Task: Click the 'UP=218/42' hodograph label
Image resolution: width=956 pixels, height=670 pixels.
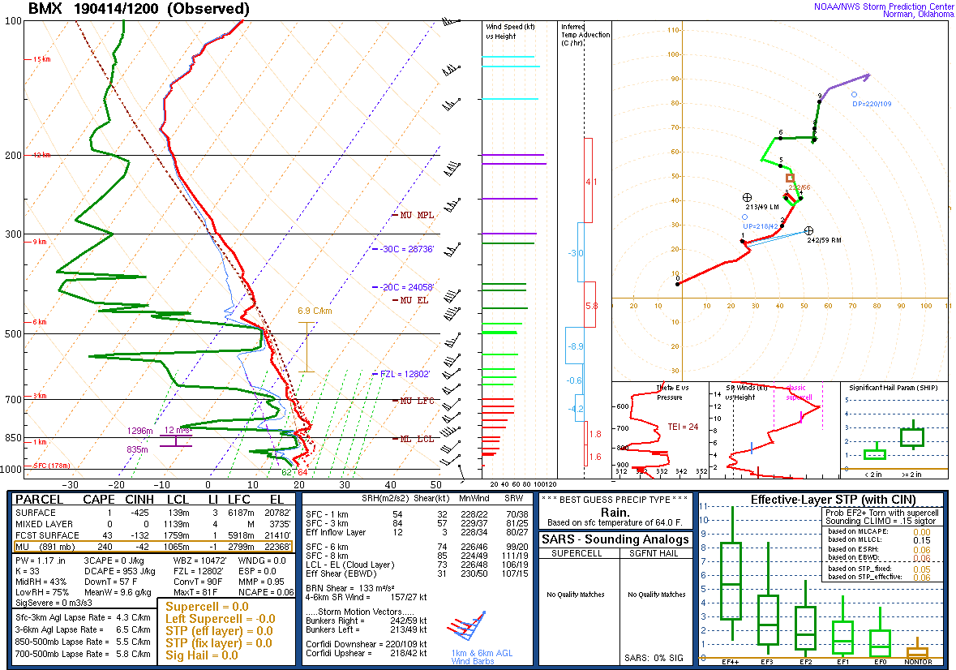Action: pos(761,226)
